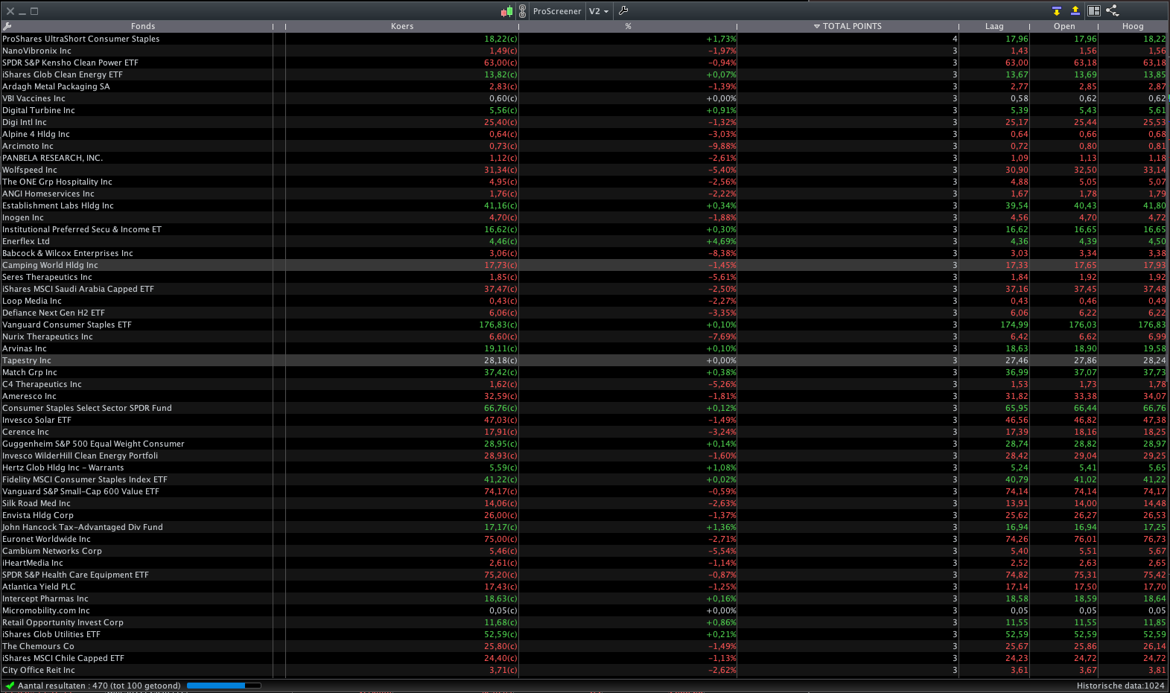Select iShares MSCI Saudi Arabia Capped ETF
This screenshot has height=693, width=1170.
tap(585, 289)
